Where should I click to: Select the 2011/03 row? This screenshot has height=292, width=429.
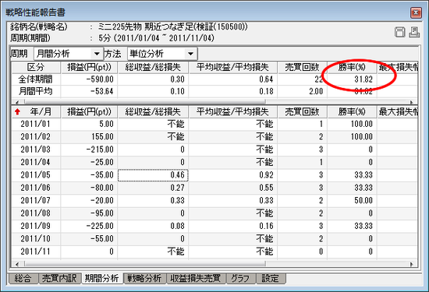tap(214, 150)
